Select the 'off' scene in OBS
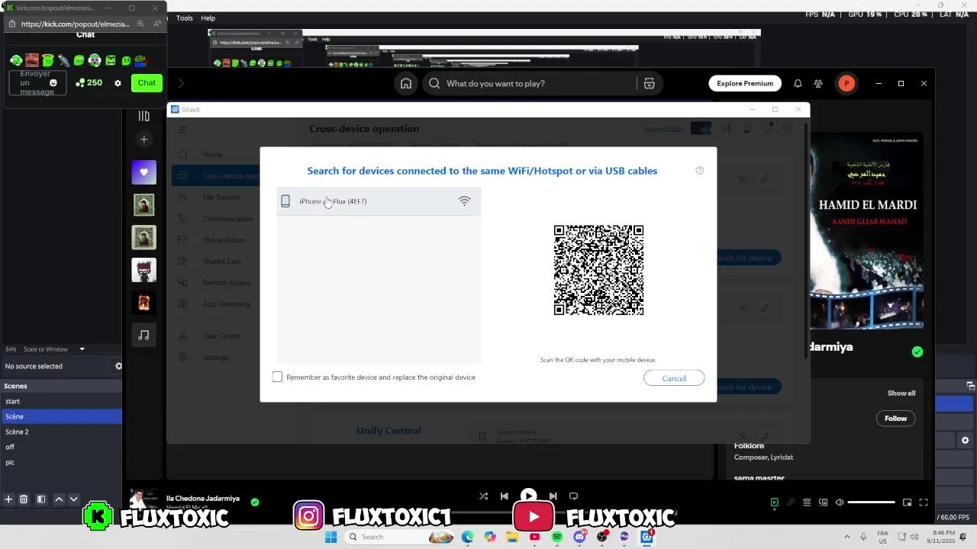The width and height of the screenshot is (977, 549). coord(61,447)
